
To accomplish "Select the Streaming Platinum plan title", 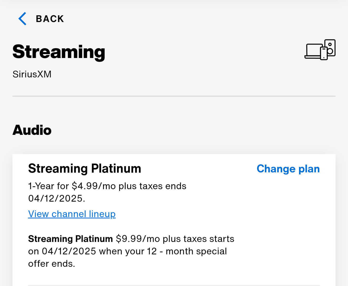I will pyautogui.click(x=85, y=168).
